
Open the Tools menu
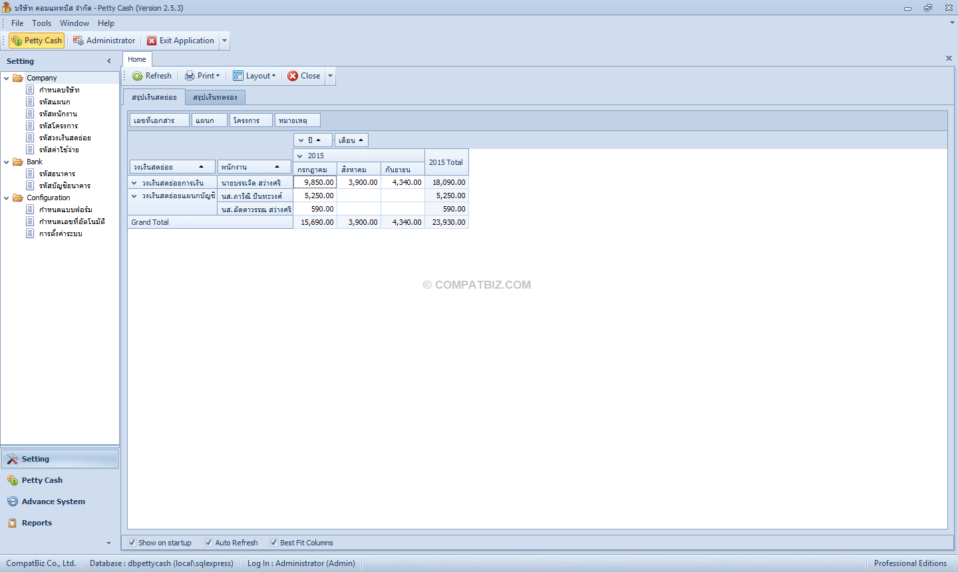(x=41, y=23)
